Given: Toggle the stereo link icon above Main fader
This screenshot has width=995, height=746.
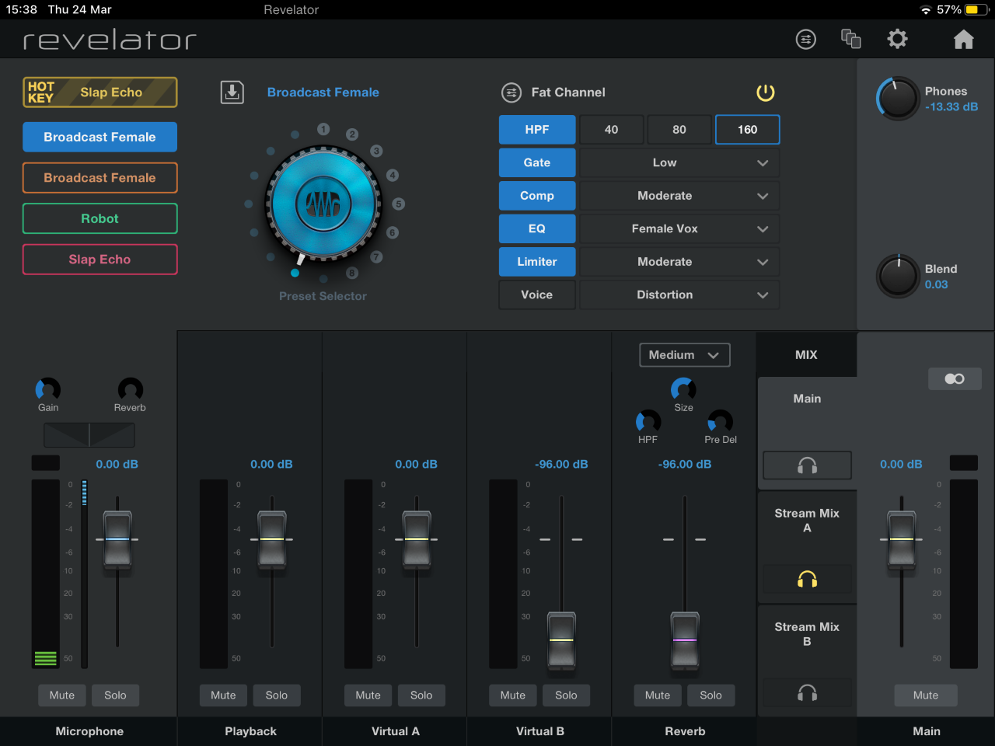Looking at the screenshot, I should tap(955, 378).
